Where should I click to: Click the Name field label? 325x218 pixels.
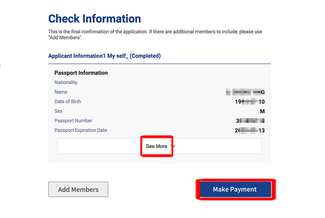click(x=61, y=92)
